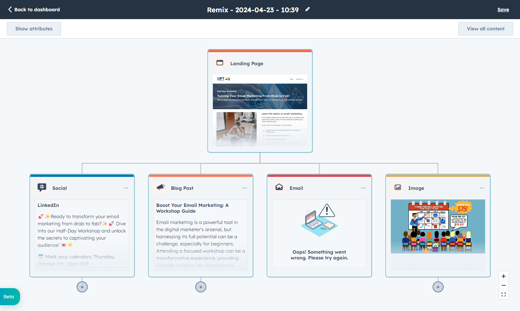Click View all content button
Viewport: 520px width, 311px height.
click(486, 29)
